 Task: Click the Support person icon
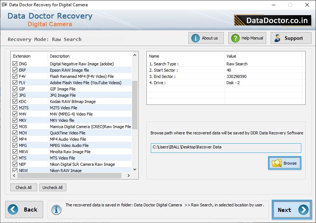[x=277, y=38]
